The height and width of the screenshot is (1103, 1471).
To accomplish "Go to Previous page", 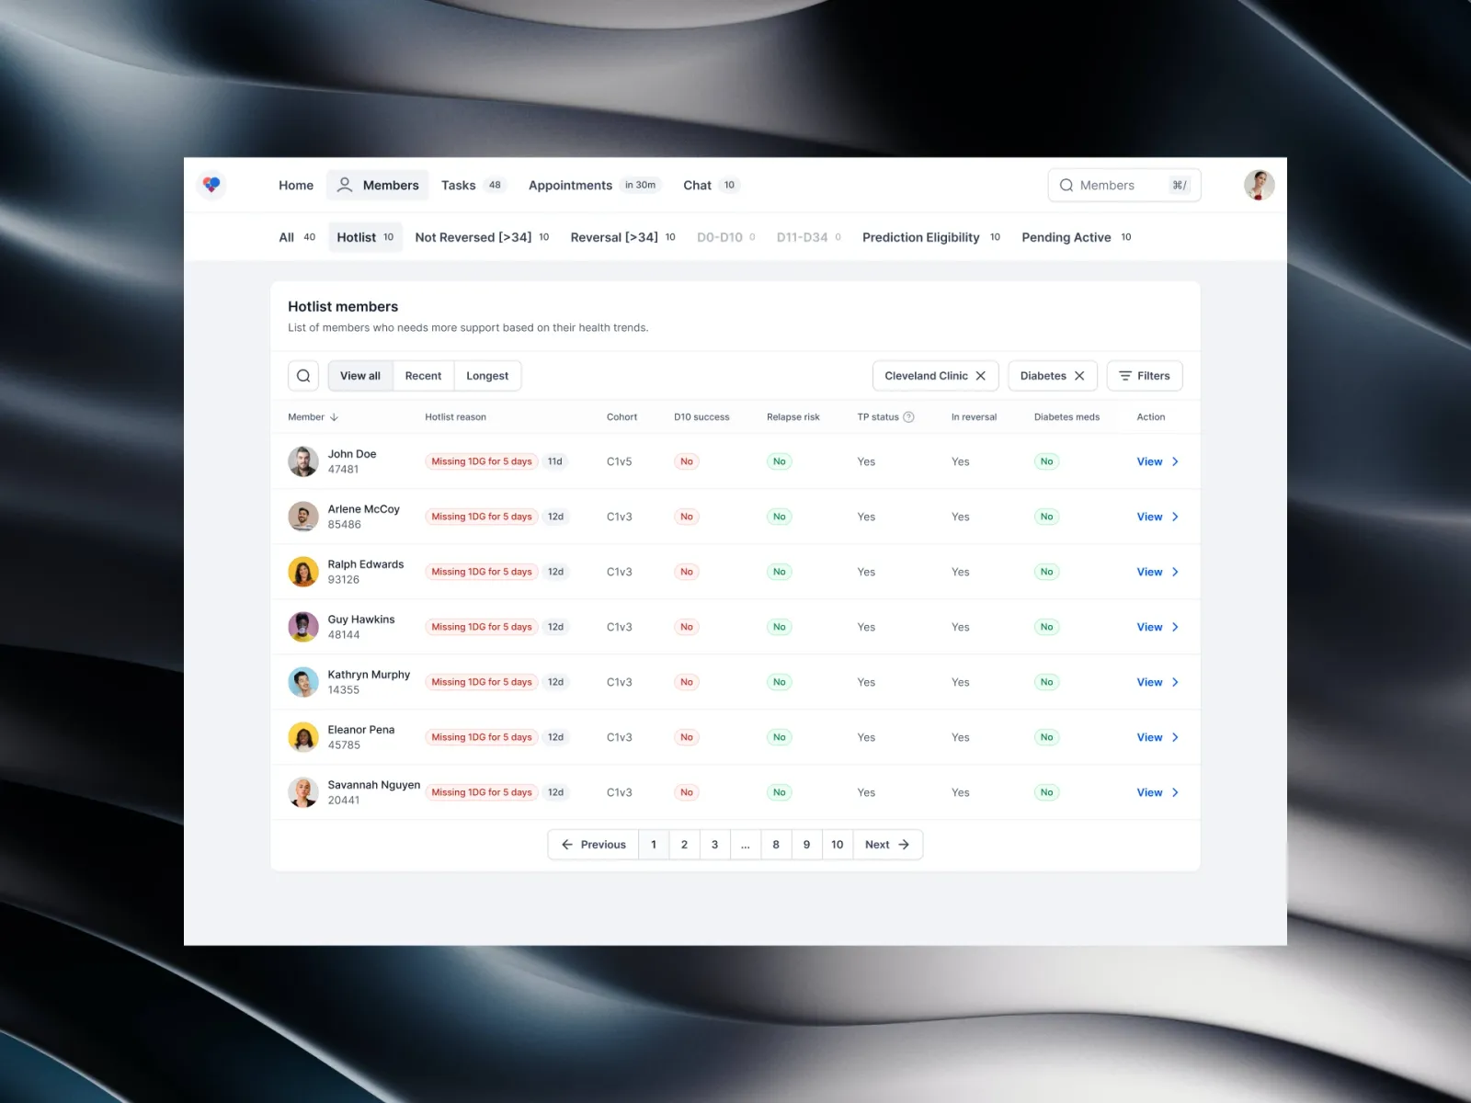I will click(x=593, y=845).
